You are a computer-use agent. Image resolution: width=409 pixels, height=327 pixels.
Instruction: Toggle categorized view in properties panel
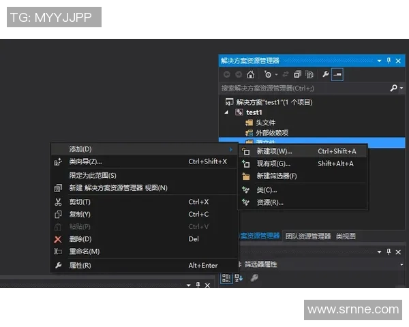click(226, 277)
